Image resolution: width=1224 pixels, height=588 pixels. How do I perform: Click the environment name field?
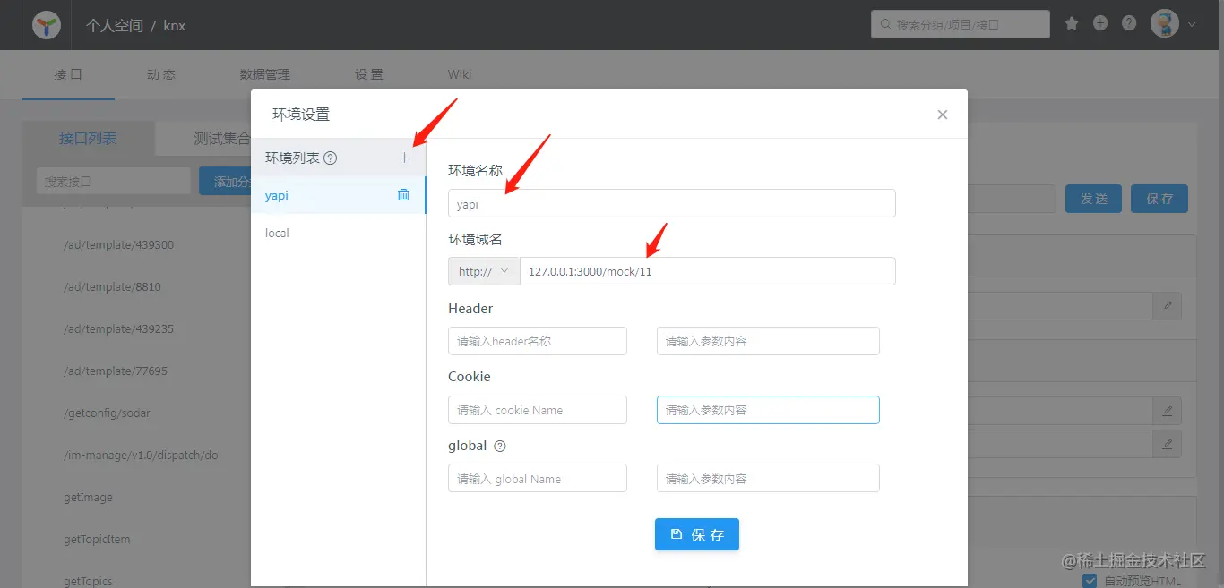(672, 203)
